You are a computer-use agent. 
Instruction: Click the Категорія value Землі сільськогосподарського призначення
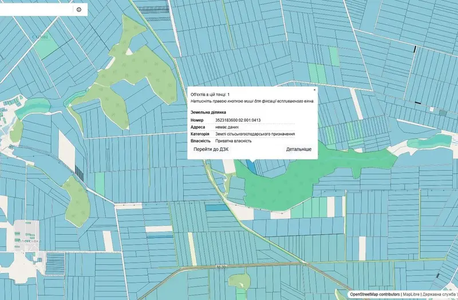(x=255, y=134)
